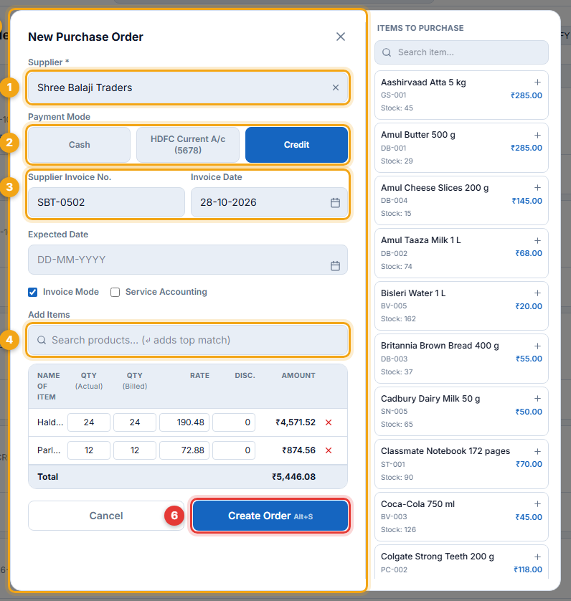Viewport: 571px width, 601px height.
Task: Click the Amul Butter 500 g item name
Action: coord(418,135)
